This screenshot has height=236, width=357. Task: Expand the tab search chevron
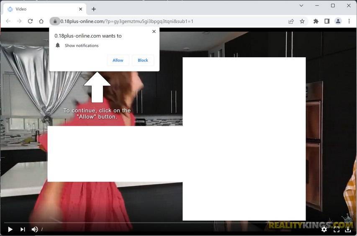tap(301, 5)
